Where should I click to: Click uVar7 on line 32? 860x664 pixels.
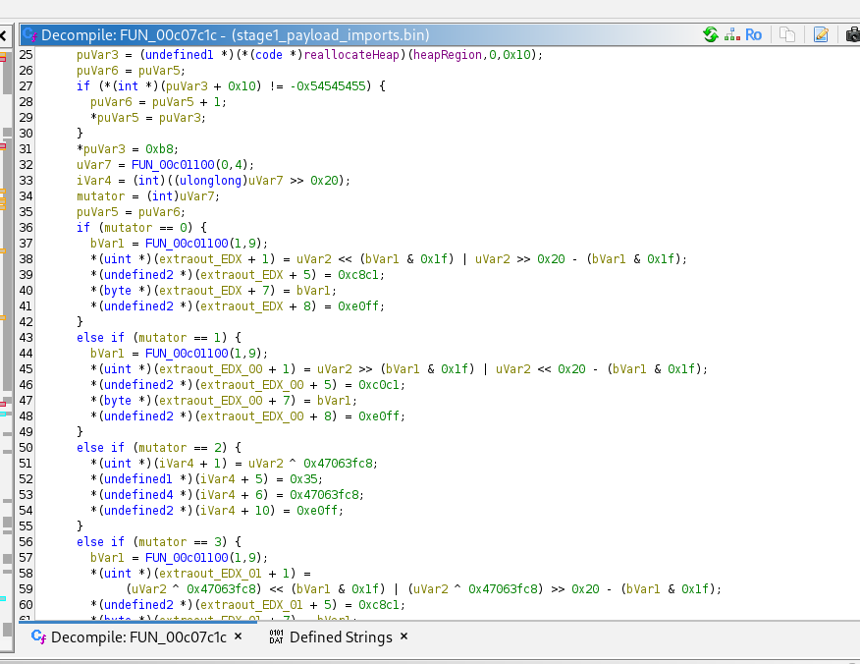point(94,165)
